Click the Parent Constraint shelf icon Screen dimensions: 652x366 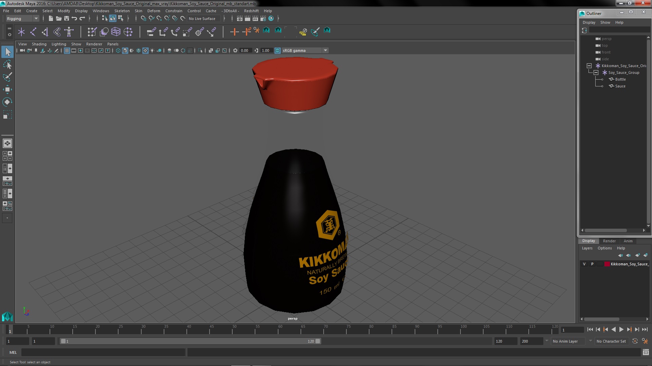coord(151,32)
